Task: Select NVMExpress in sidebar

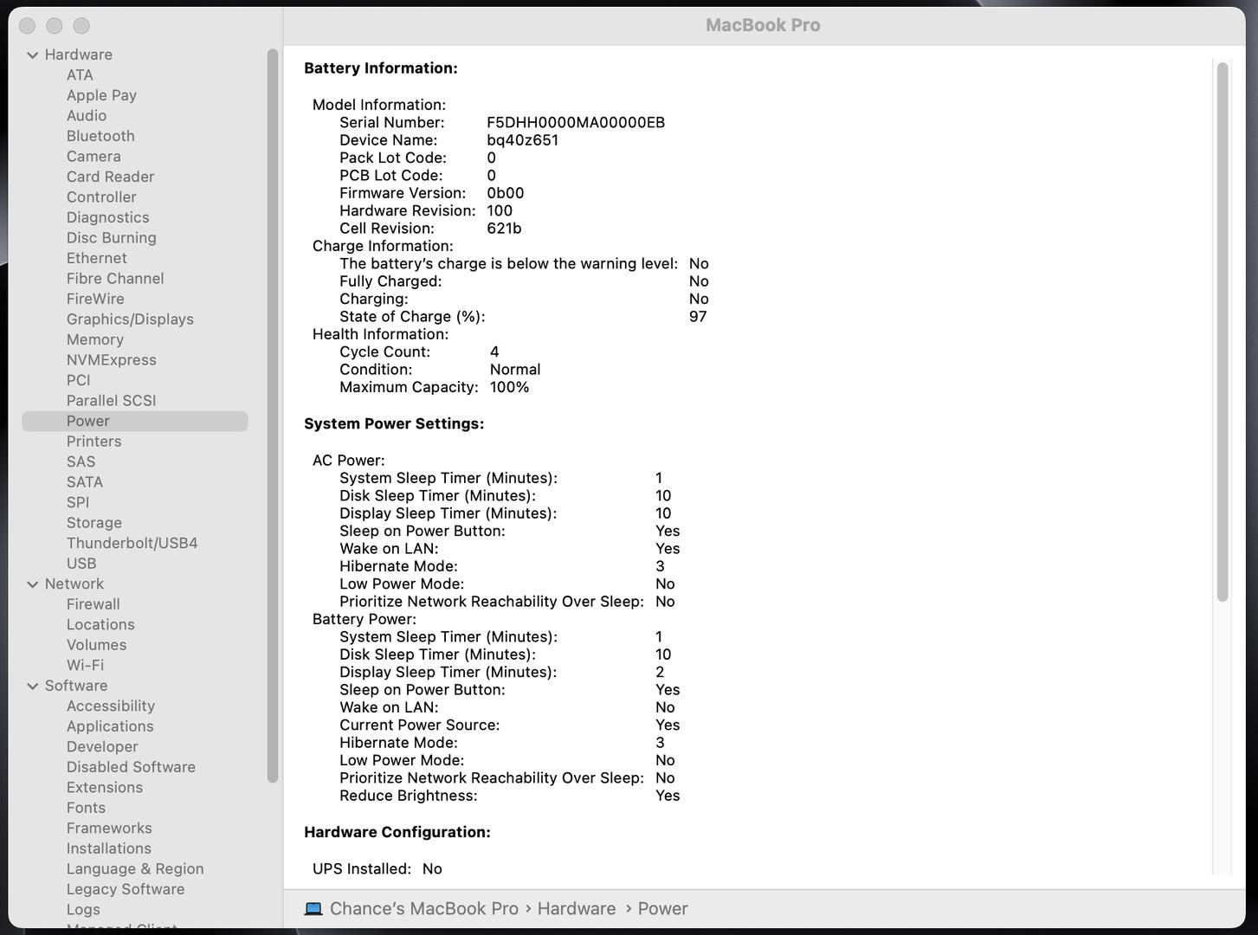Action: tap(112, 360)
